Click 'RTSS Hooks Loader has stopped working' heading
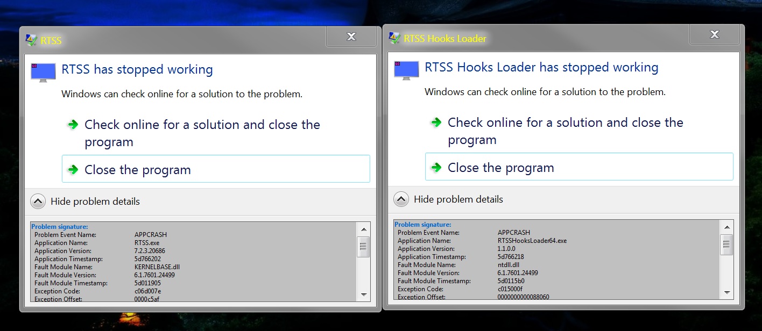Viewport: 762px width, 331px height. [541, 67]
